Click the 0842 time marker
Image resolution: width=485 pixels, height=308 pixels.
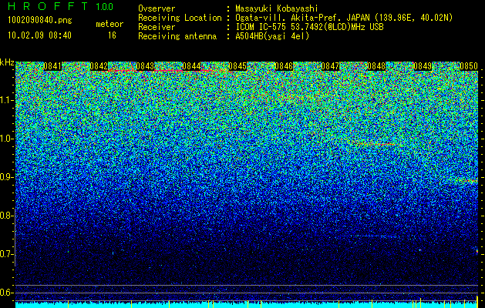coord(99,66)
